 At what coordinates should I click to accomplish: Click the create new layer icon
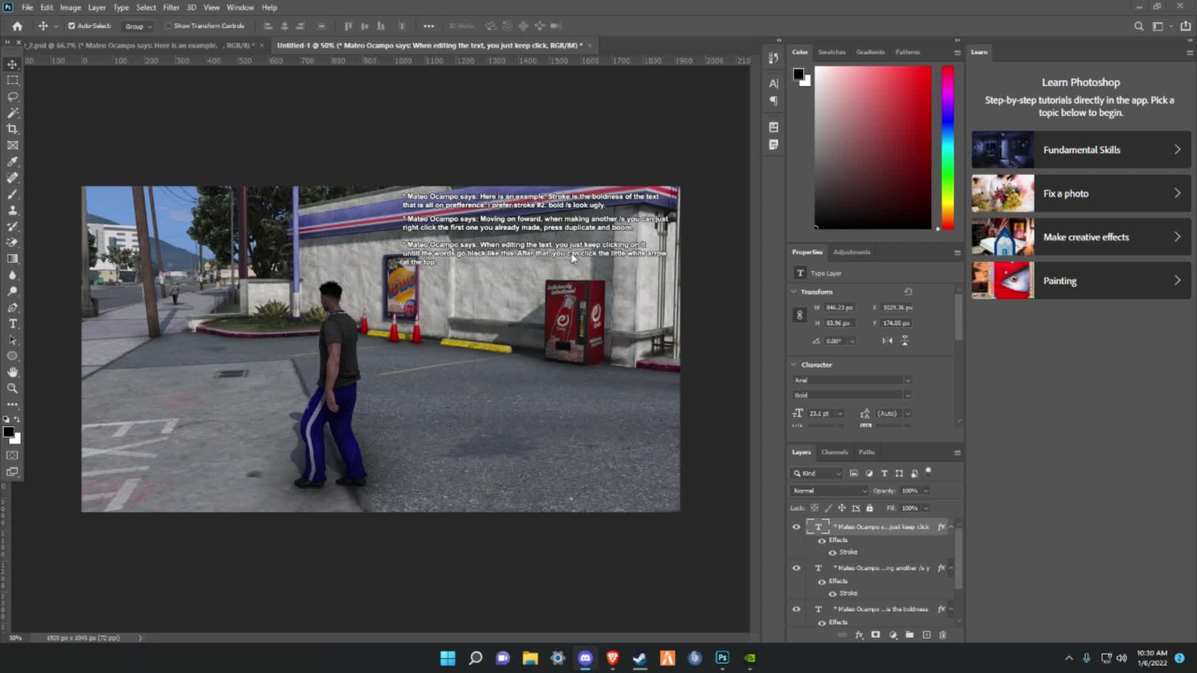tap(926, 634)
